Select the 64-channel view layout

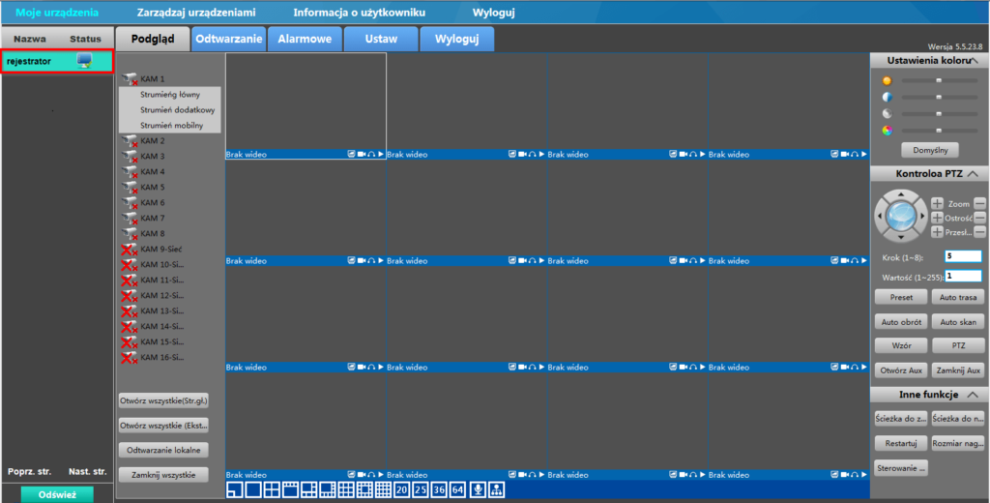(x=457, y=490)
